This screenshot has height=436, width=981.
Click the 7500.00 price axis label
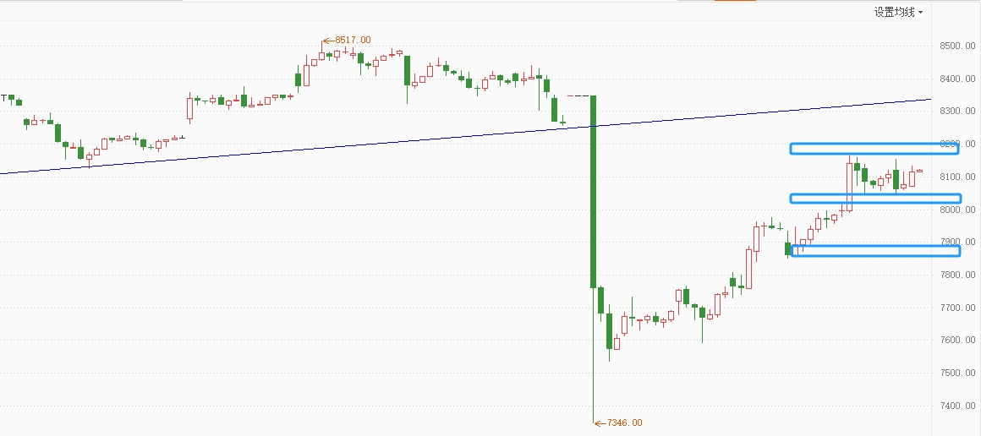(x=956, y=373)
